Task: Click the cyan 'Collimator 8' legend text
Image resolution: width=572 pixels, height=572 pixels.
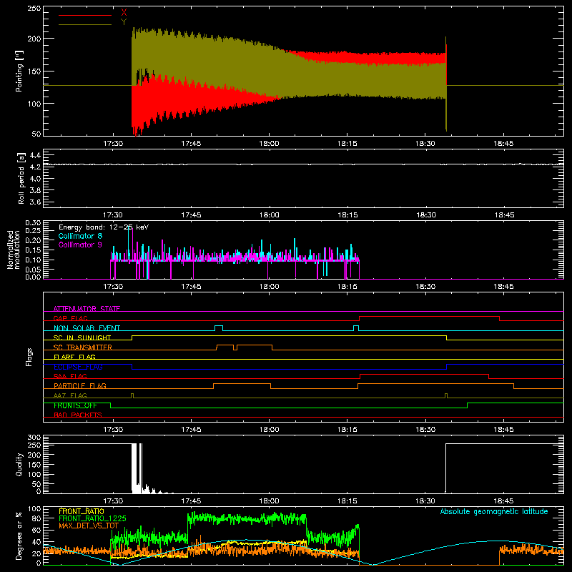Action: (80, 236)
